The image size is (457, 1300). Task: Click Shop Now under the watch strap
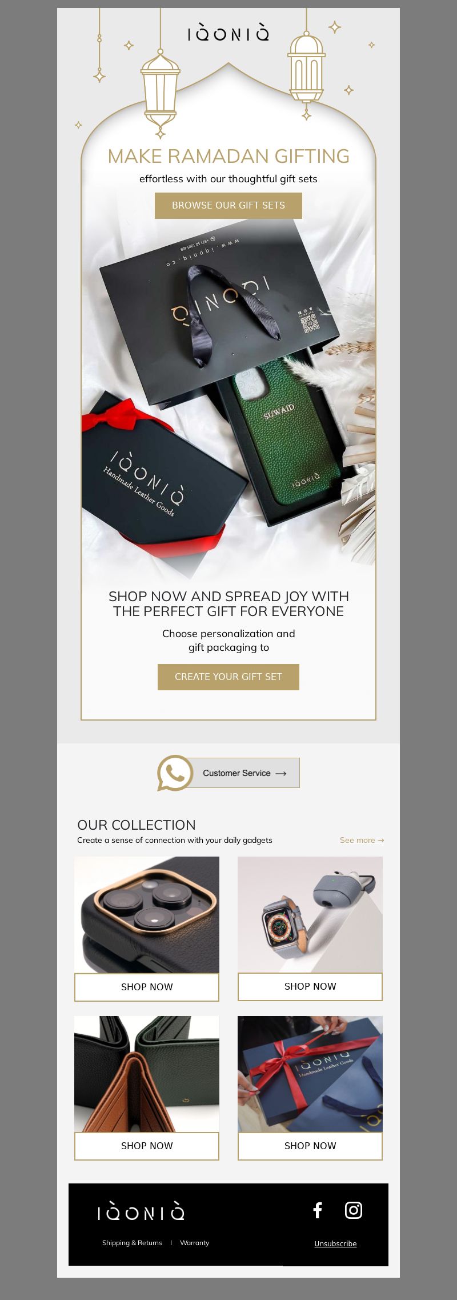[310, 986]
